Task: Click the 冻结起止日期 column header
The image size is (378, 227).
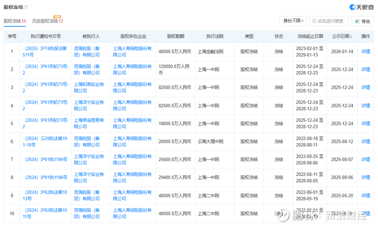Action: tap(310, 36)
